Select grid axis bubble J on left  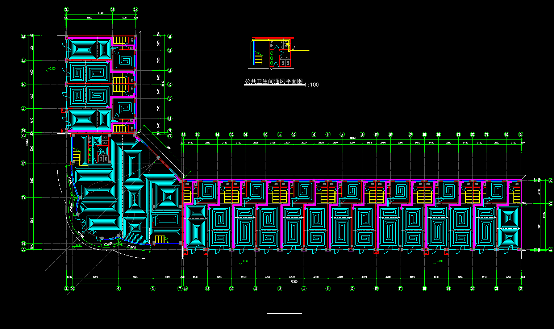[24, 108]
